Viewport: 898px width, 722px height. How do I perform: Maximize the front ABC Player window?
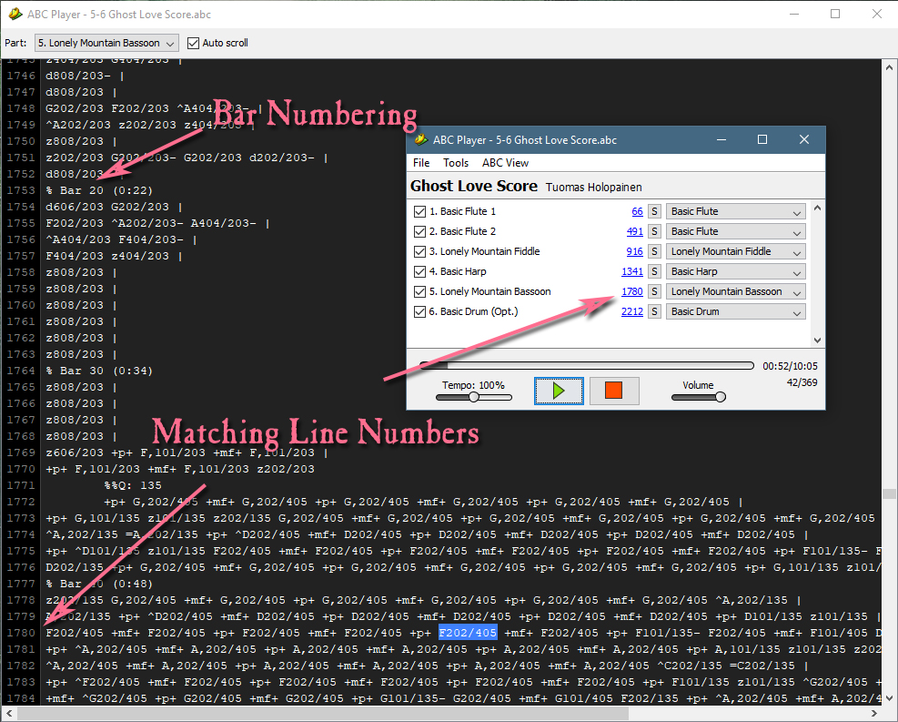click(x=762, y=140)
